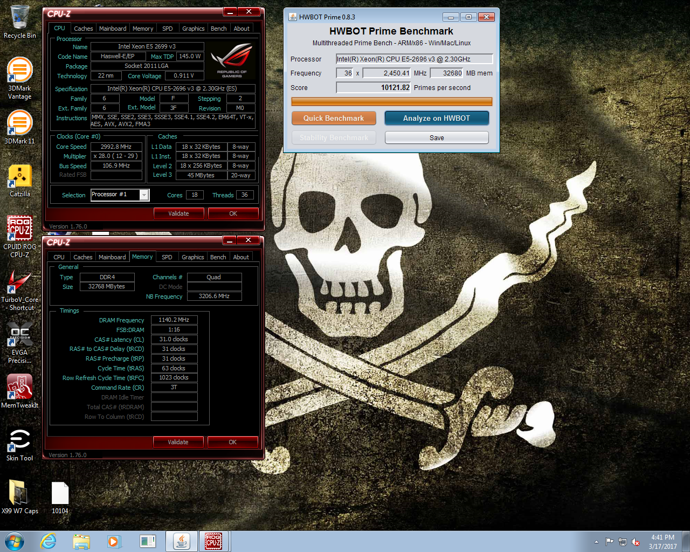Select Core Voltage value 0.911 V
690x552 pixels.
[184, 75]
